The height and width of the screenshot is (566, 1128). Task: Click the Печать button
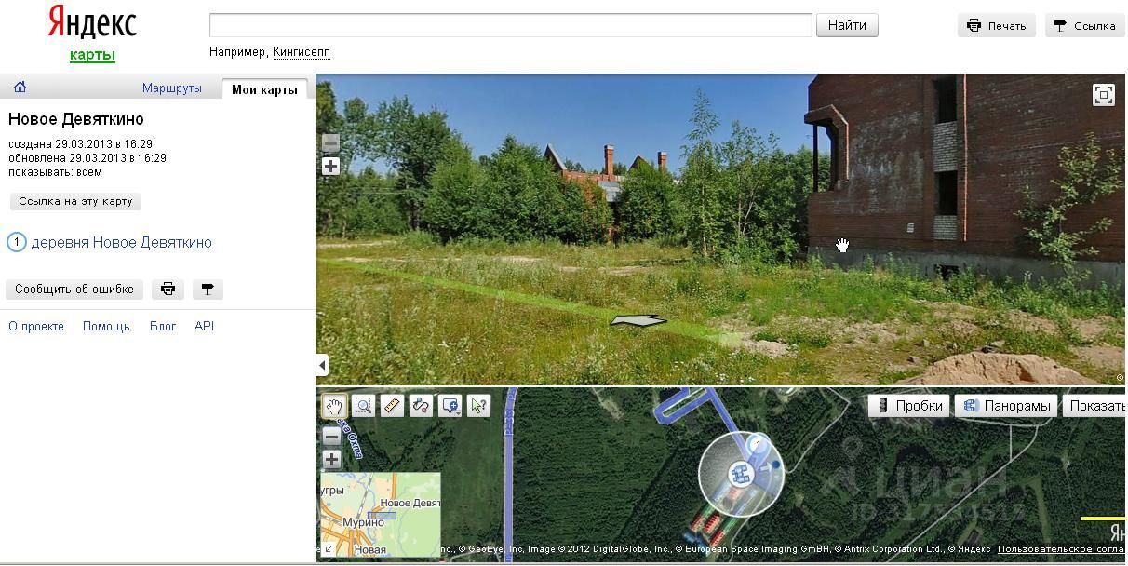(x=996, y=26)
